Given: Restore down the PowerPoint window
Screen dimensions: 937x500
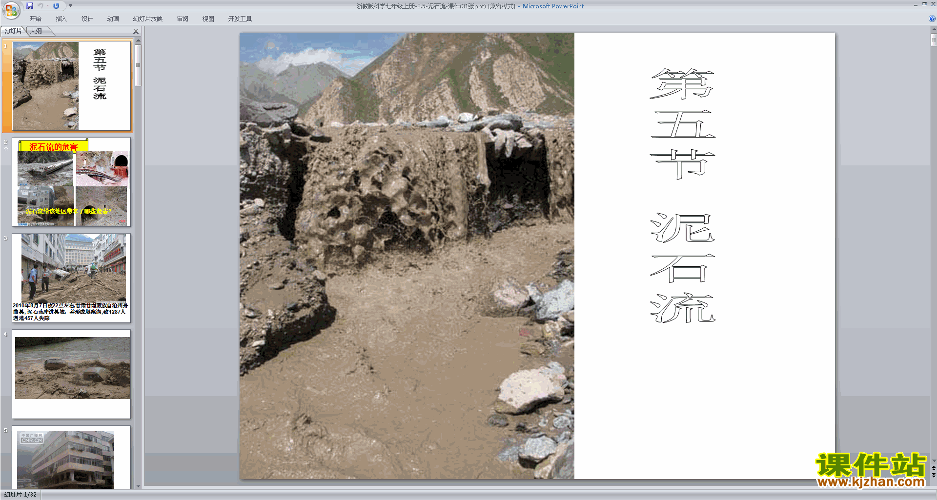Looking at the screenshot, I should (924, 4).
